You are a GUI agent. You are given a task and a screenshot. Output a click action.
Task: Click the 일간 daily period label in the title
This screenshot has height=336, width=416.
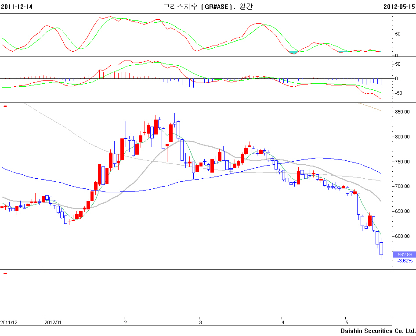coord(246,7)
